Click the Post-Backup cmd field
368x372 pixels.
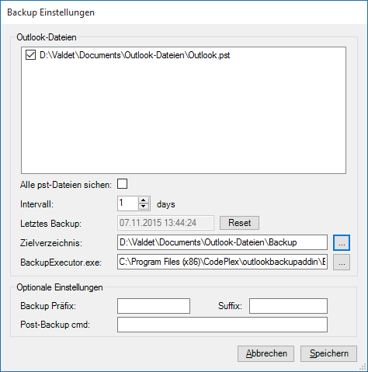click(x=222, y=325)
